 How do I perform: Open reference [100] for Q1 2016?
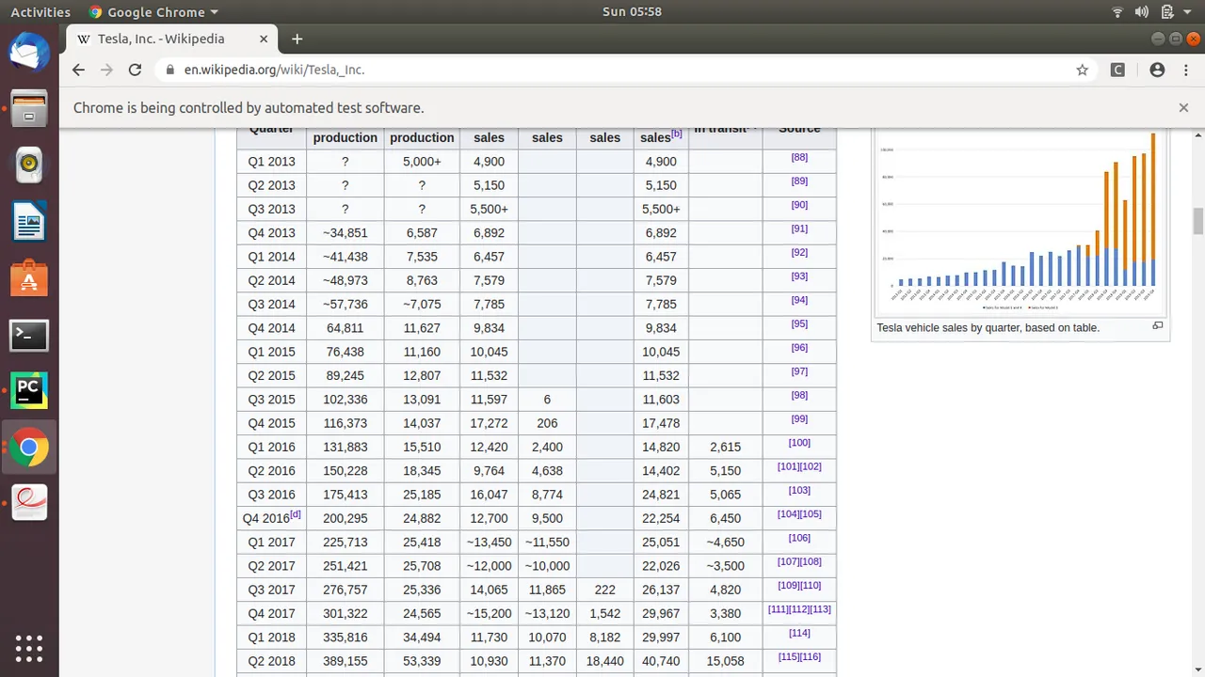tap(799, 443)
